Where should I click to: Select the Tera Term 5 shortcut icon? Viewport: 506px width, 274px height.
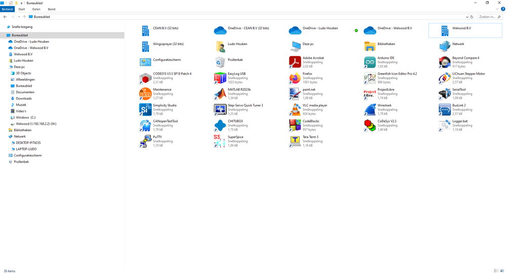coord(295,141)
